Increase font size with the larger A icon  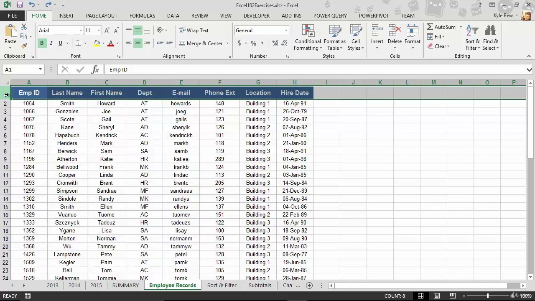[x=107, y=30]
